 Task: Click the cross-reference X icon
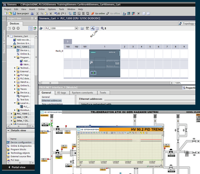[x=138, y=13]
